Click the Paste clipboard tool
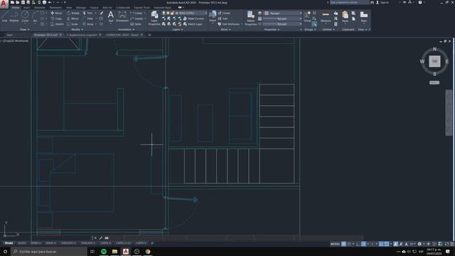Viewport: 455px width, 256px height. tap(345, 16)
